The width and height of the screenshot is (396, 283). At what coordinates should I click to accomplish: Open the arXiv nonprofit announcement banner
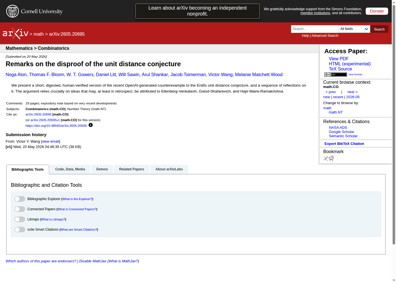click(x=197, y=11)
